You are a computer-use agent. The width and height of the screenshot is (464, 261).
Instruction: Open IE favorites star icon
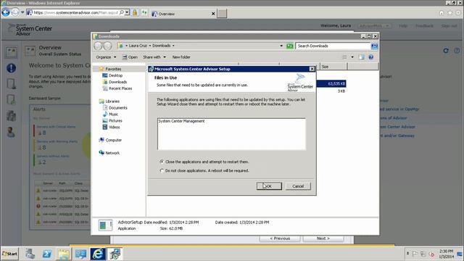(x=449, y=13)
